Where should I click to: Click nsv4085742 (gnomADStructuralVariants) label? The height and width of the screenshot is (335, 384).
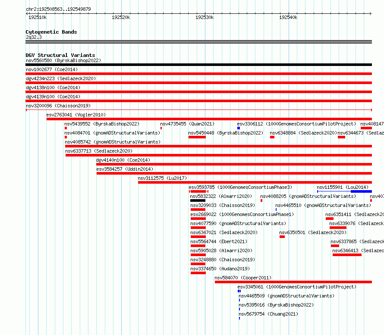tap(113, 142)
